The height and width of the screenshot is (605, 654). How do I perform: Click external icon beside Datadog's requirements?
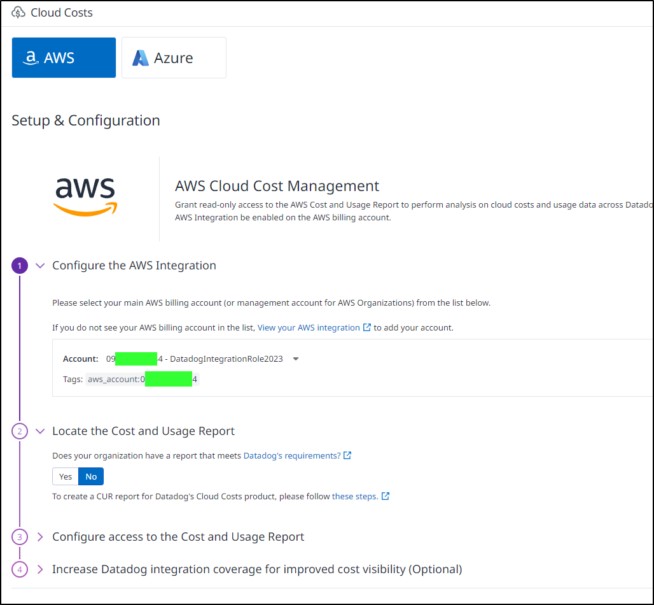click(347, 455)
